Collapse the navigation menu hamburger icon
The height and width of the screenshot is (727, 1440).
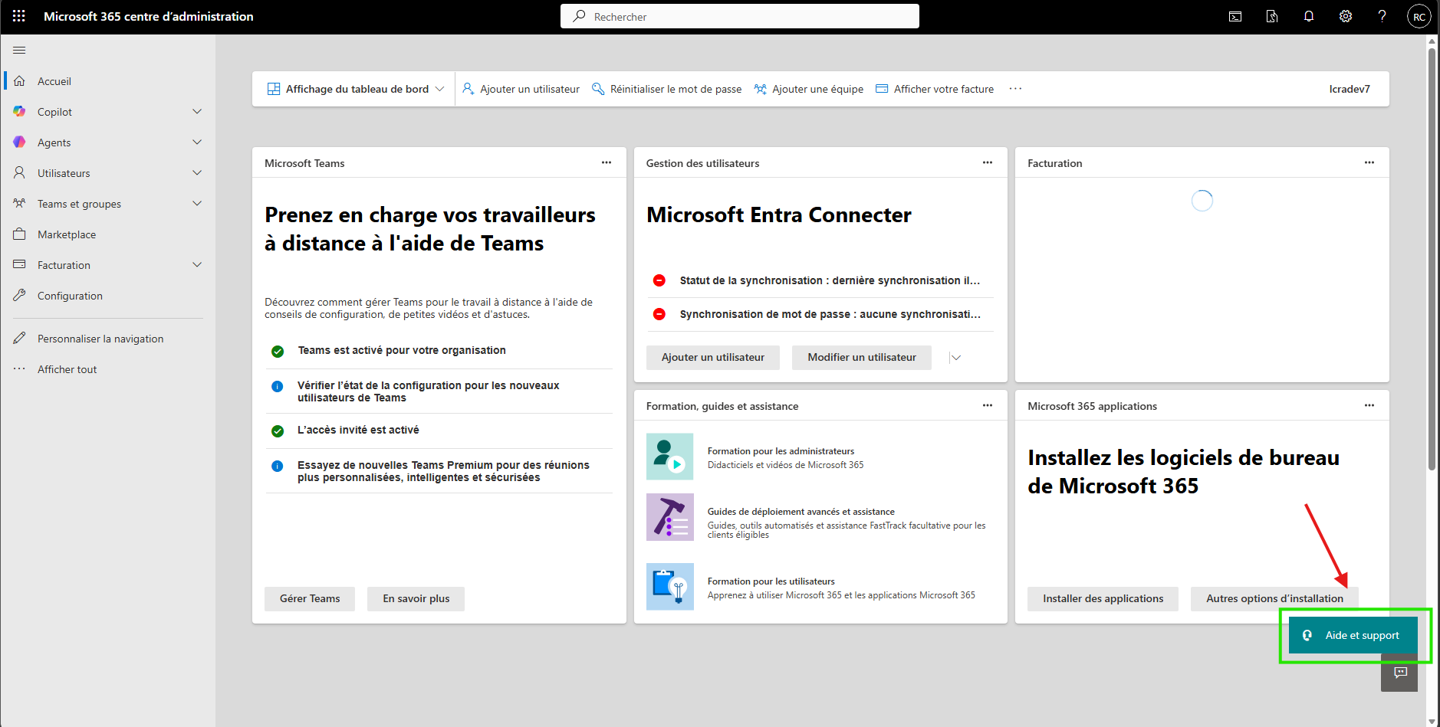19,50
